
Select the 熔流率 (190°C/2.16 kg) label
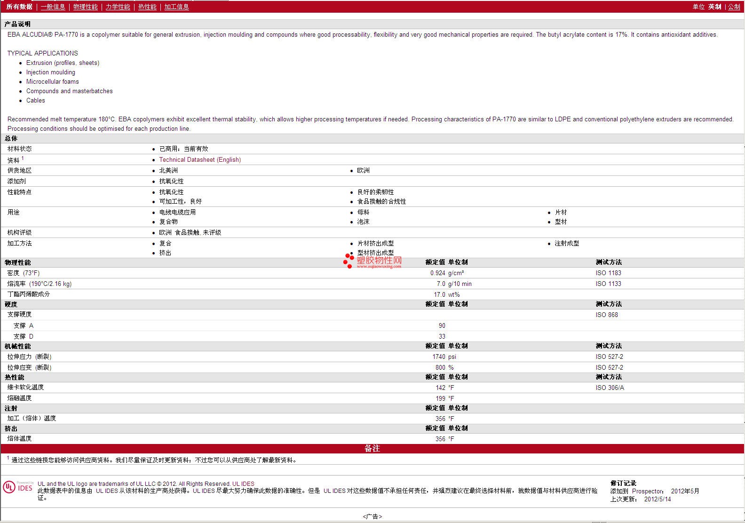pyautogui.click(x=40, y=284)
